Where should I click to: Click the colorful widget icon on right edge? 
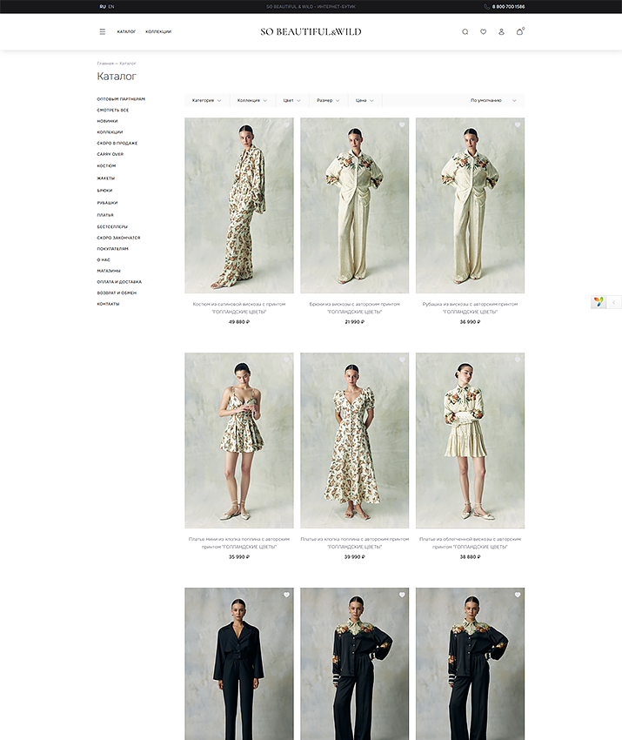[599, 302]
